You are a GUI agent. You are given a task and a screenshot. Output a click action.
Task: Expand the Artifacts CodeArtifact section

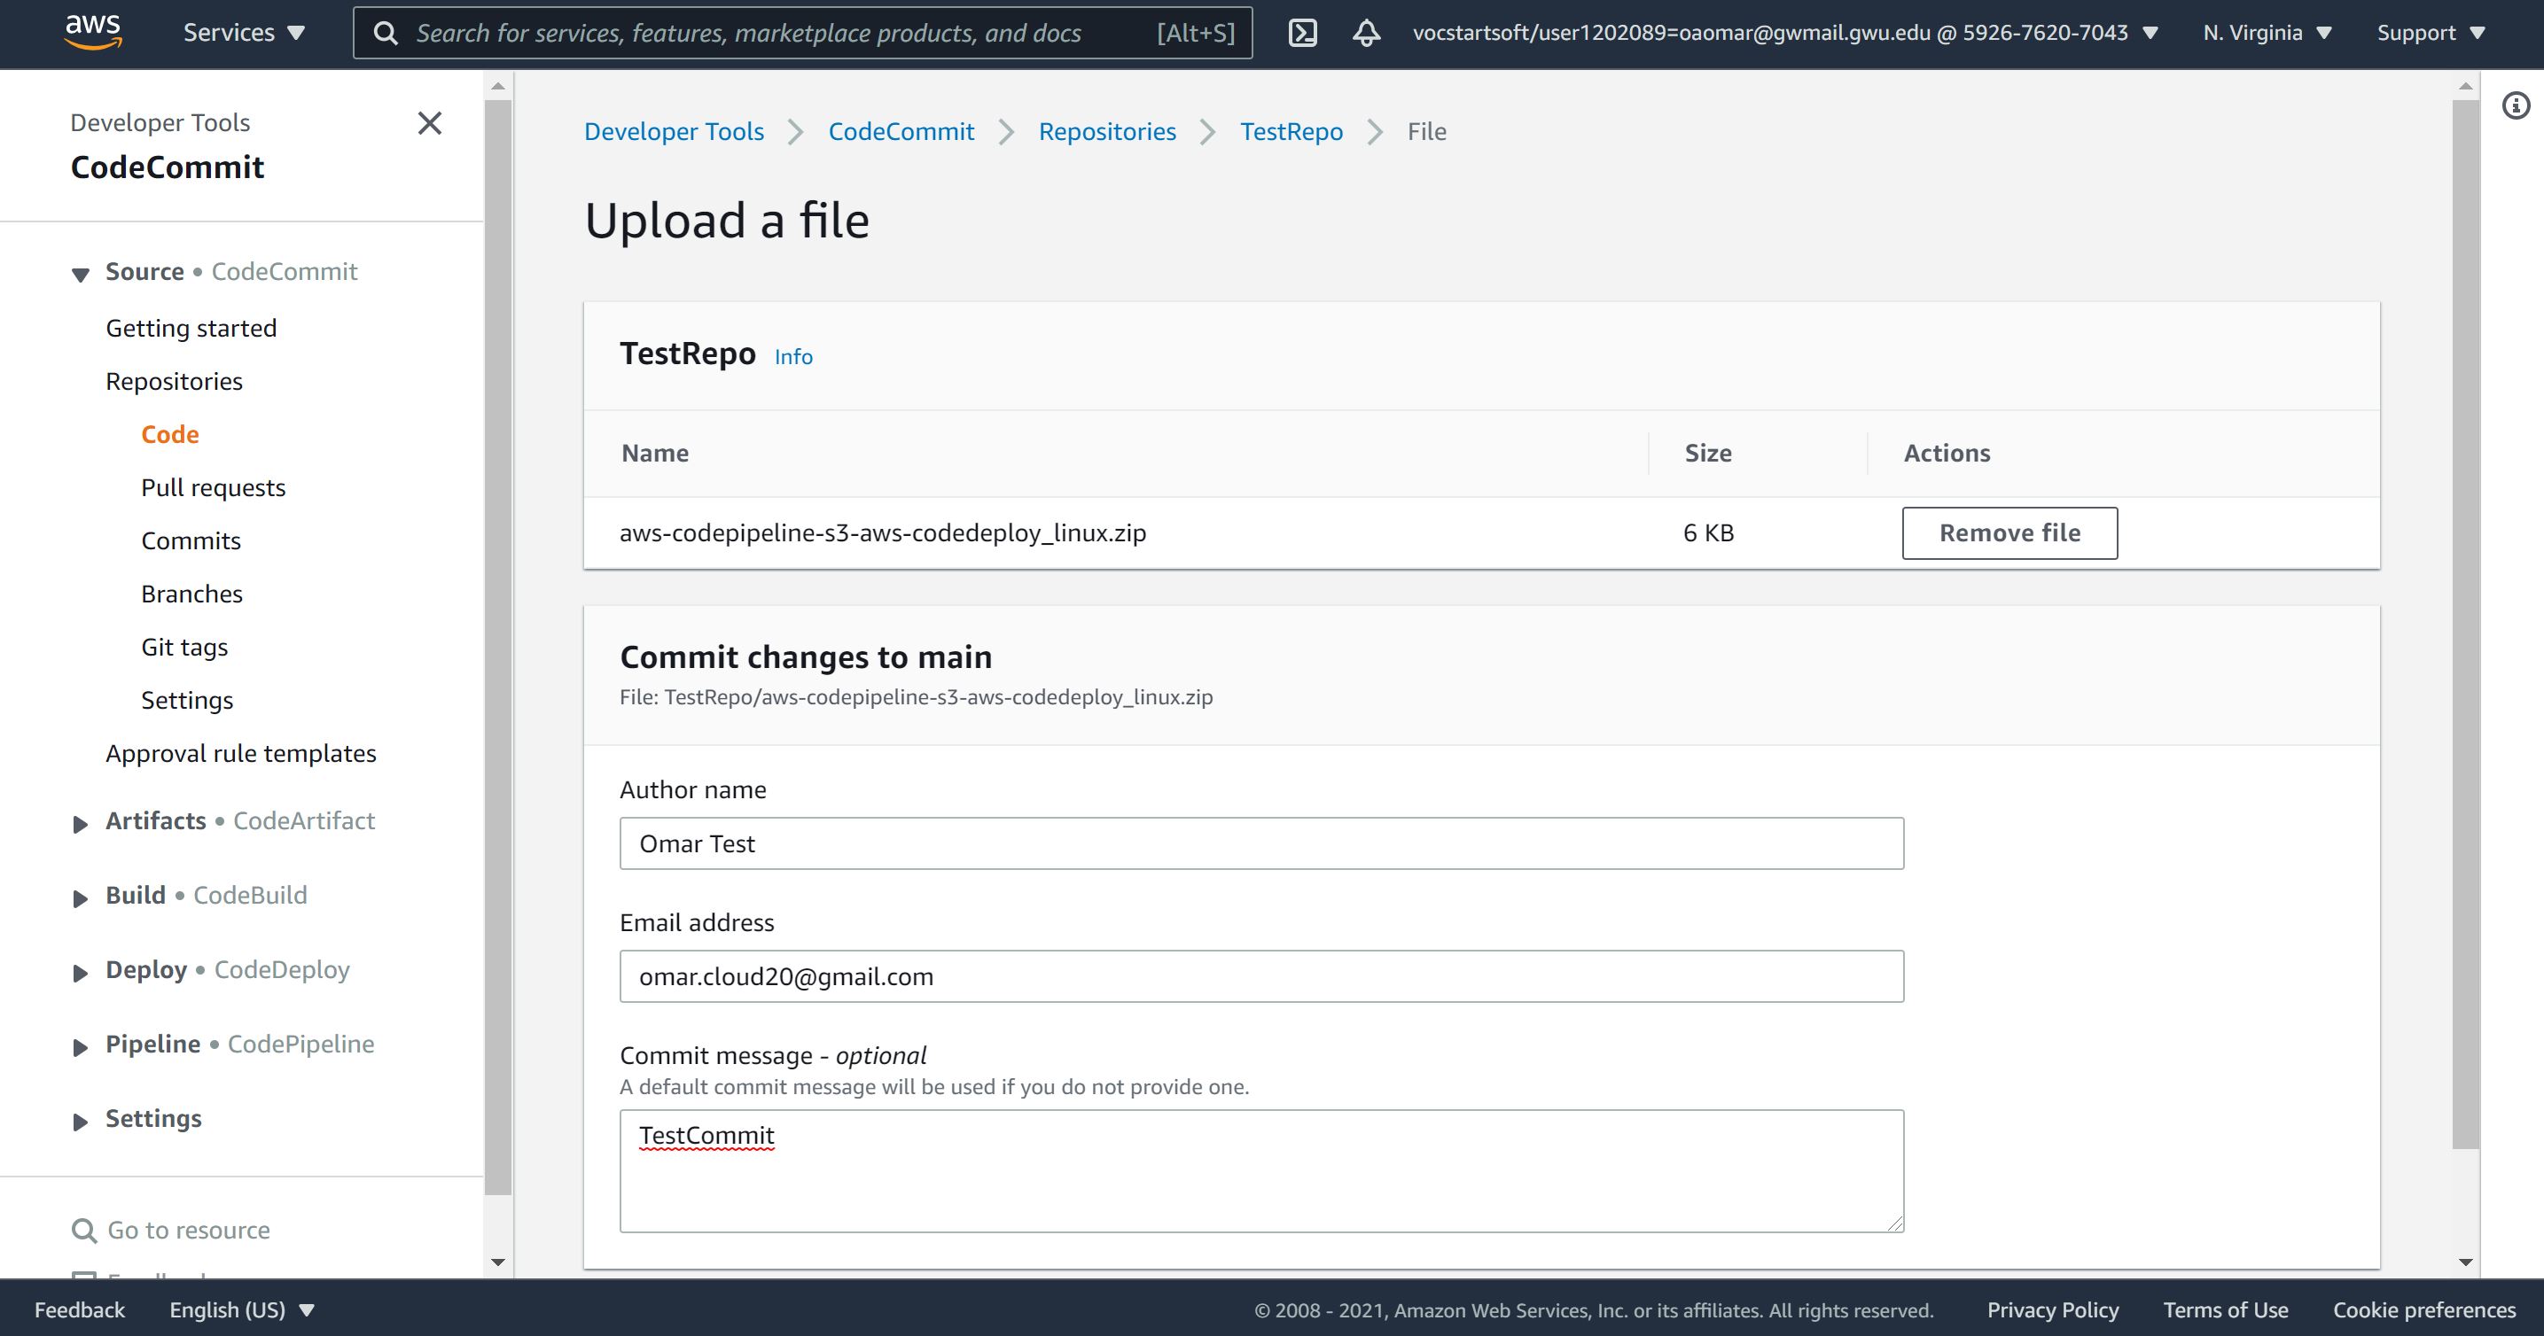(80, 824)
